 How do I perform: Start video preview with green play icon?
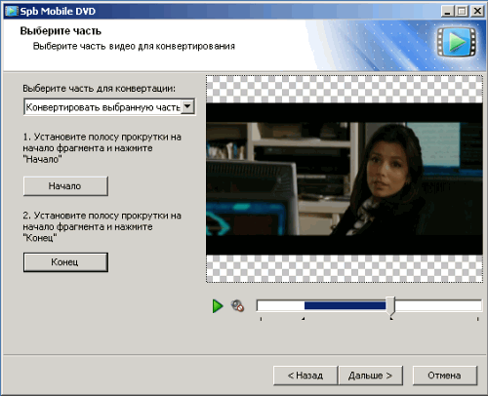click(x=218, y=306)
